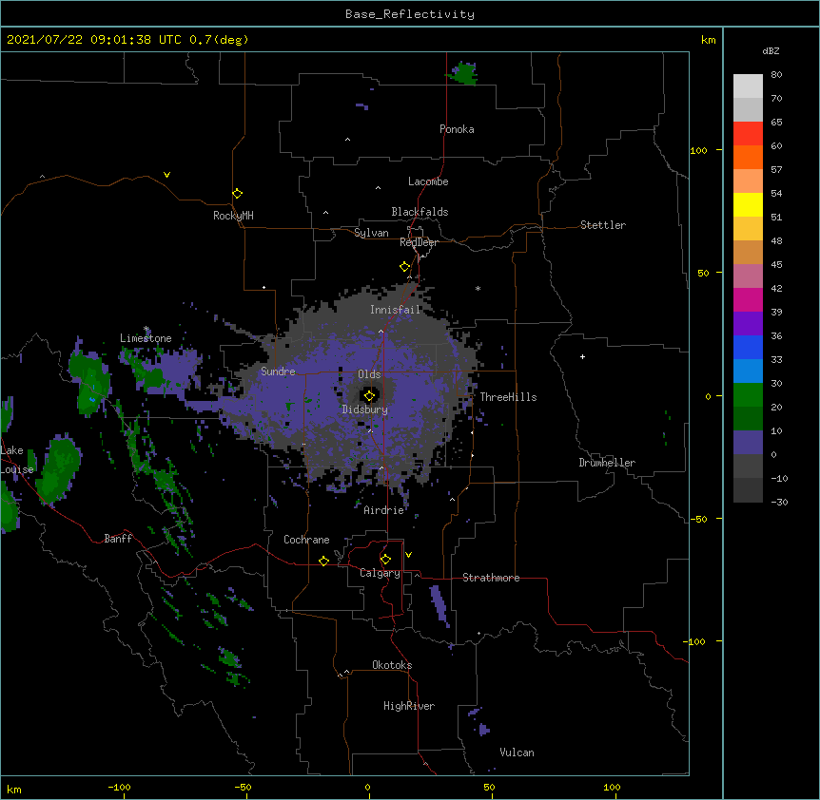
Task: Click the Blackfalds city label
Action: (420, 212)
